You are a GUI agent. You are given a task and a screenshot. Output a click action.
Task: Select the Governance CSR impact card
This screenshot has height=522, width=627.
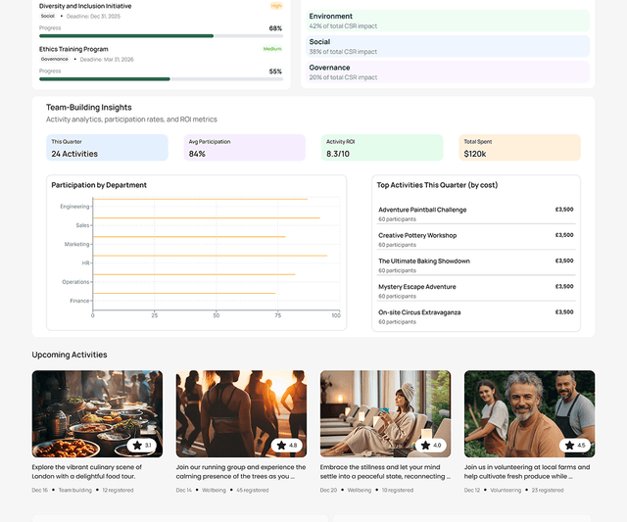[448, 71]
